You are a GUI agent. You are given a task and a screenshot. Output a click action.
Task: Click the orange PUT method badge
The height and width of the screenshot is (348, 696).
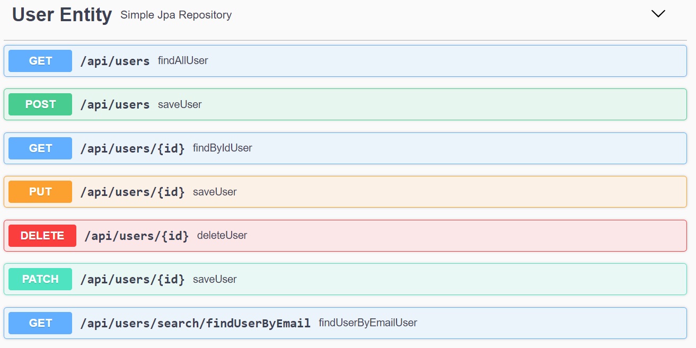40,192
